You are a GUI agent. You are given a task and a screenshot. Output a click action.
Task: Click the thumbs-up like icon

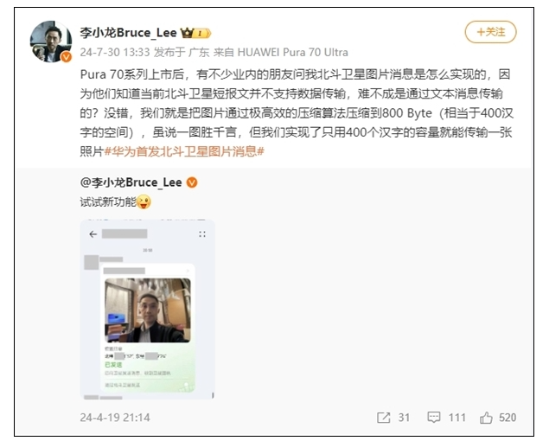pos(486,418)
